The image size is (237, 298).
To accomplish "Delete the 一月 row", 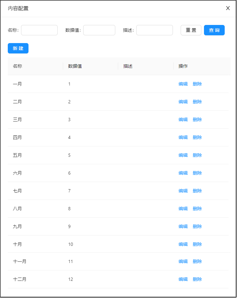I will click(197, 84).
